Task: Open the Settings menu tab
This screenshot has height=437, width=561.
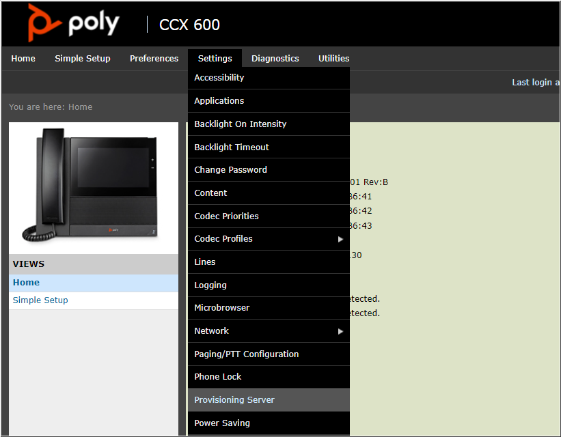Action: point(215,59)
